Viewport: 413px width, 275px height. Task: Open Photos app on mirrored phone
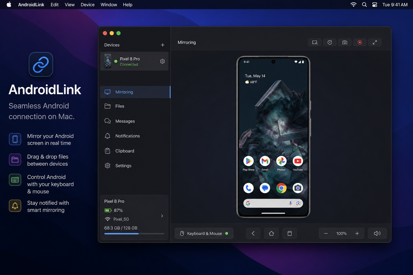pos(281,161)
